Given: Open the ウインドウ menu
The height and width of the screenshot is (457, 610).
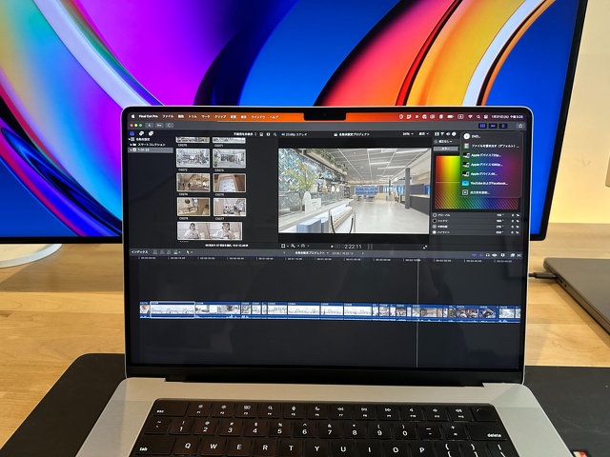Looking at the screenshot, I should click(258, 117).
